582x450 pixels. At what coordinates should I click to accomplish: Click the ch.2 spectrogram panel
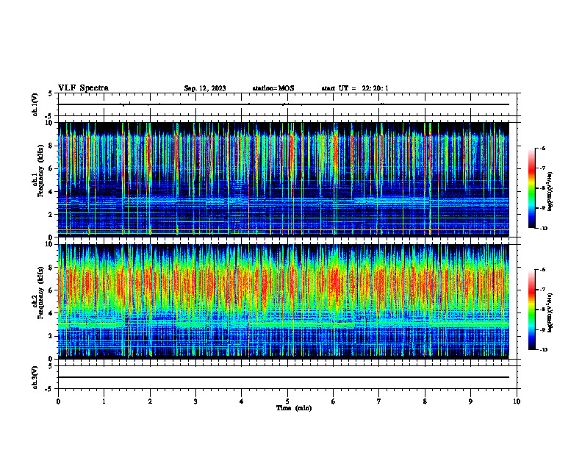[x=283, y=301]
